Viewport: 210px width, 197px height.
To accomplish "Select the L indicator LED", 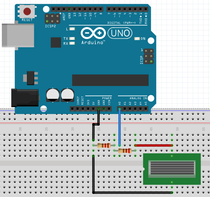I will 72,29.
